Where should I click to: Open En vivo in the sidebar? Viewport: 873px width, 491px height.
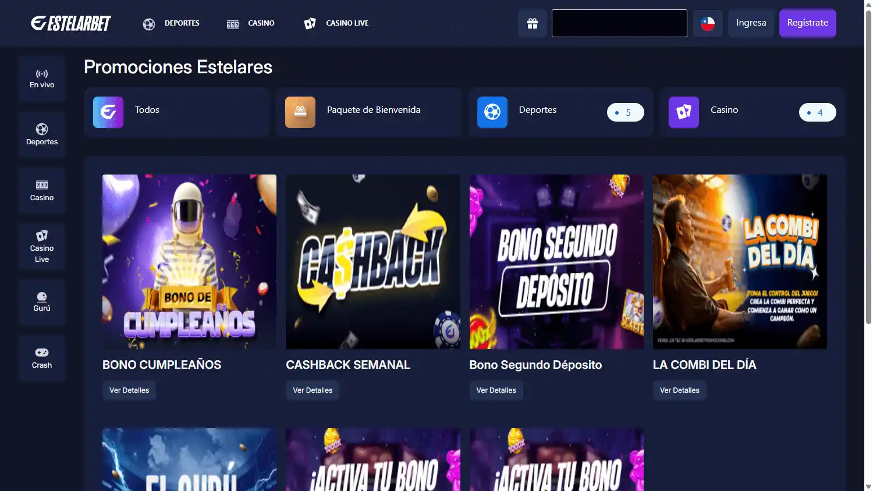(42, 79)
